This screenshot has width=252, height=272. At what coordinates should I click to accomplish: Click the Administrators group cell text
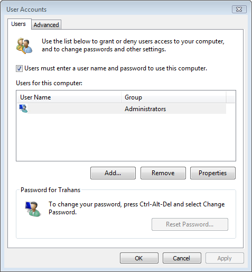145,109
